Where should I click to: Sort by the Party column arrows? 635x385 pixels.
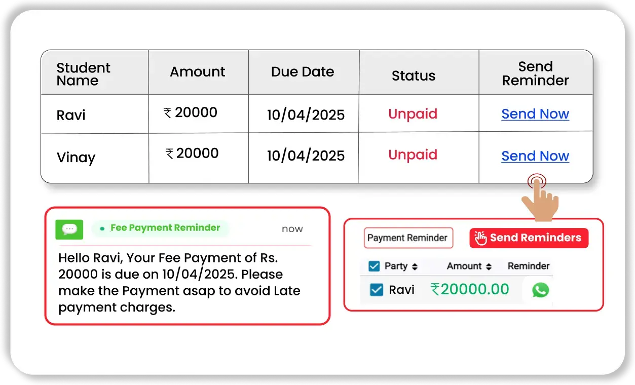[x=415, y=266]
